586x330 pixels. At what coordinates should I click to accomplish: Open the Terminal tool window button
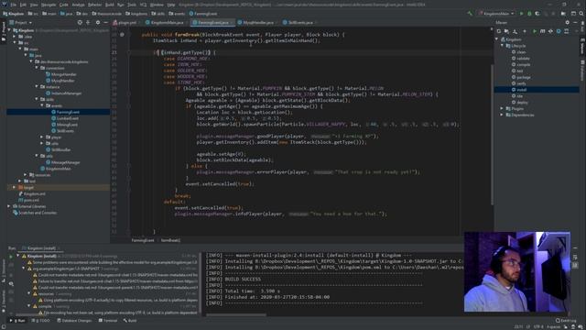[108, 321]
